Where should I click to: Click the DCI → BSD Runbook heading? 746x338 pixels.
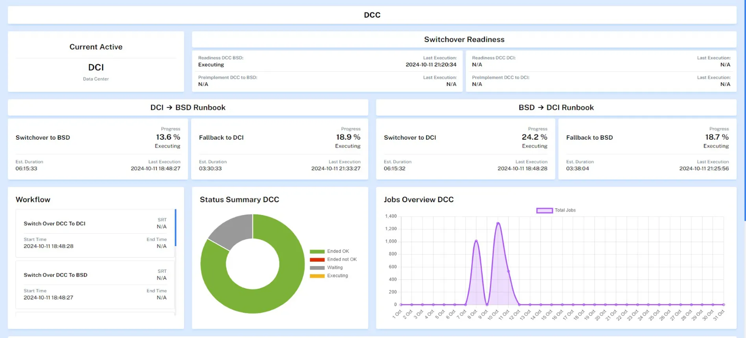(x=188, y=107)
